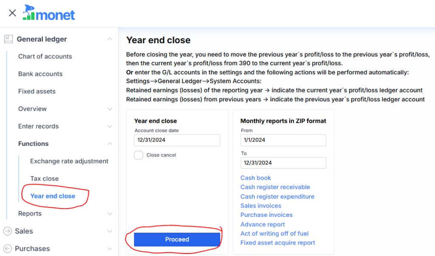Click the Account close date field
435x256 pixels.
177,140
